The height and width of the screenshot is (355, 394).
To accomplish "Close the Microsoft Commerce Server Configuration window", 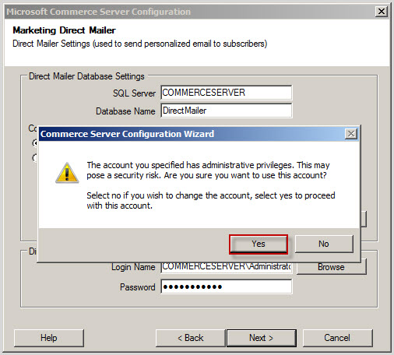I will coord(382,12).
